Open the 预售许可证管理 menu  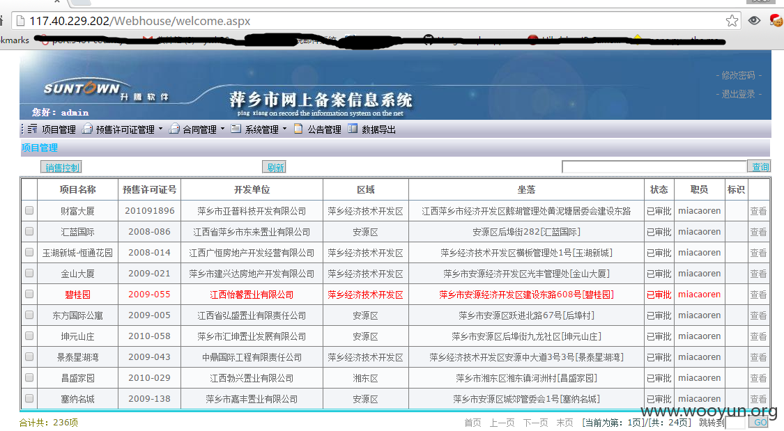(125, 130)
